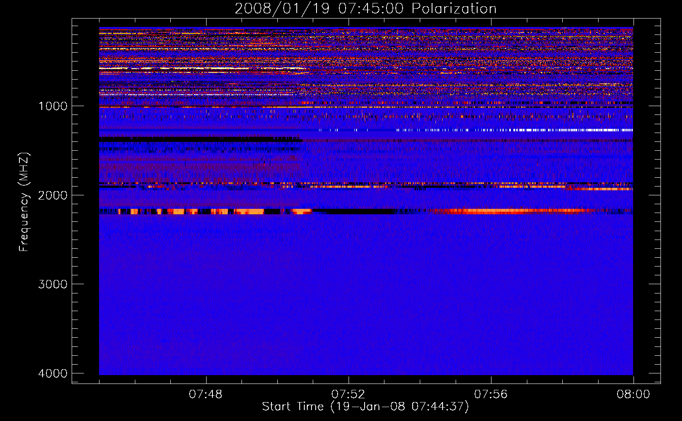
Task: Click the 07:56 time tick label
Action: (x=491, y=394)
